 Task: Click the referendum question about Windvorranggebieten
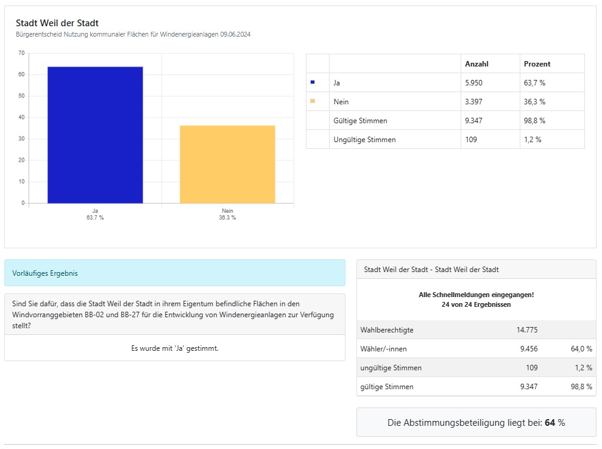point(174,314)
